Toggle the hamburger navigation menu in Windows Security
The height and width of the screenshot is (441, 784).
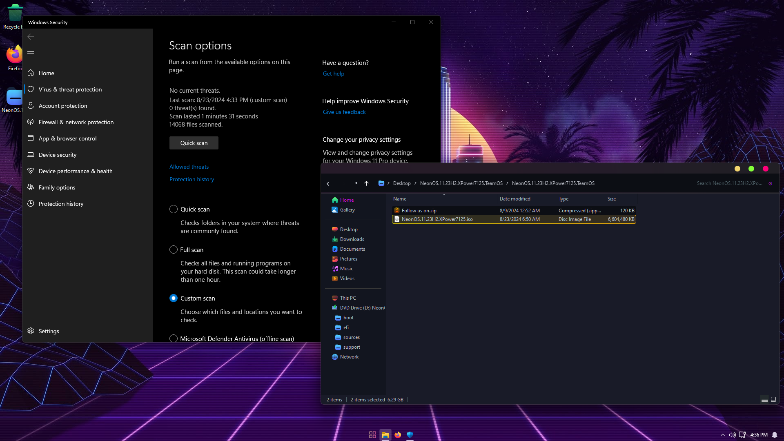(31, 53)
